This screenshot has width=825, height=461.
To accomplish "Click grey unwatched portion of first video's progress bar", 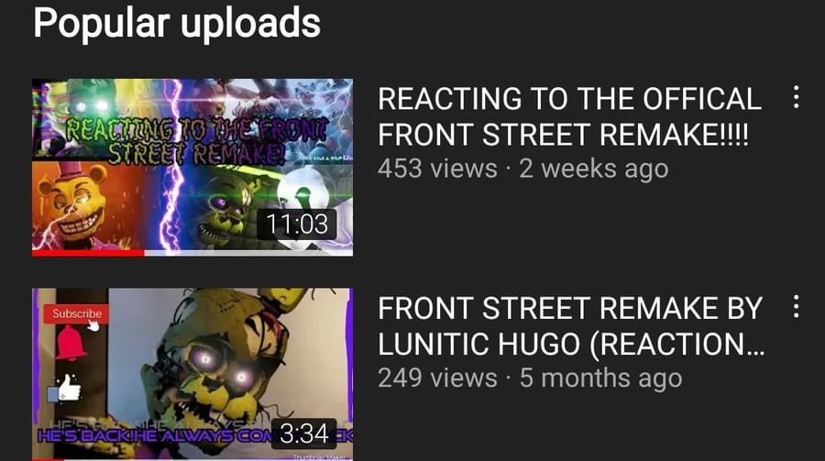I will pyautogui.click(x=248, y=253).
